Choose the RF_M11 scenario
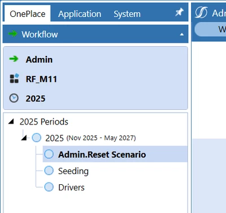The height and width of the screenshot is (213, 226). click(41, 79)
